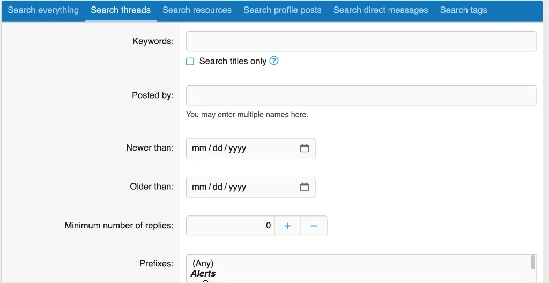Image resolution: width=549 pixels, height=283 pixels.
Task: Increase minimum replies with plus button
Action: [x=288, y=226]
